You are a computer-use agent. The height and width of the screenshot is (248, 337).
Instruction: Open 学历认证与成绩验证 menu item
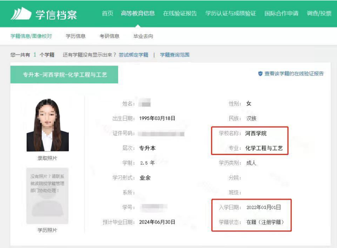[x=231, y=14]
